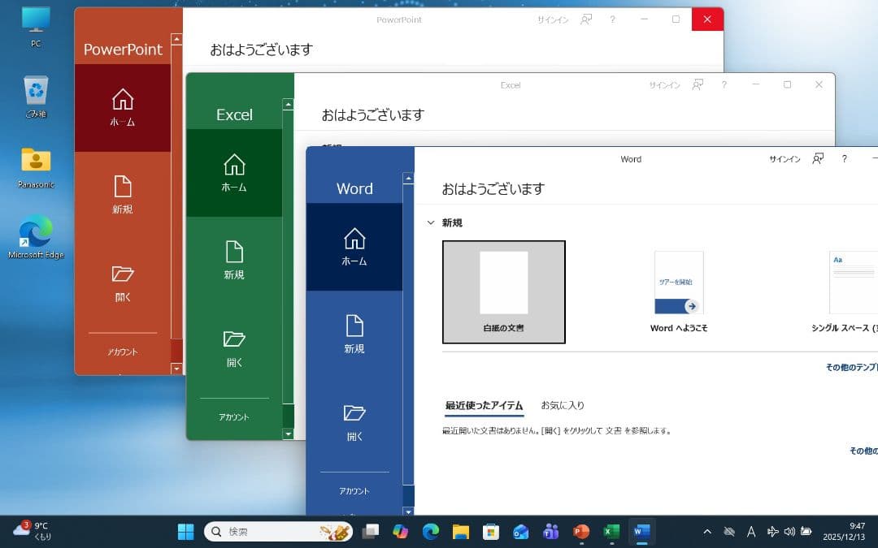Open the feedback icon in Word title bar
The image size is (878, 548).
818,158
